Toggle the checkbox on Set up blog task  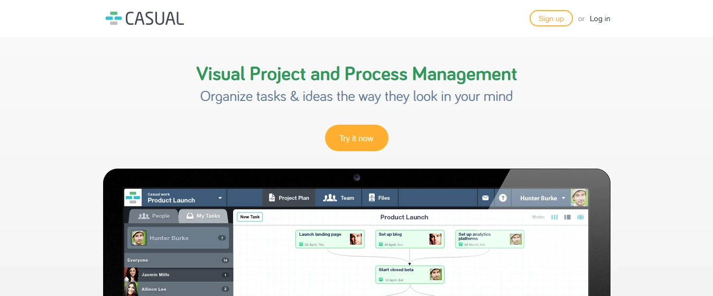click(x=381, y=245)
